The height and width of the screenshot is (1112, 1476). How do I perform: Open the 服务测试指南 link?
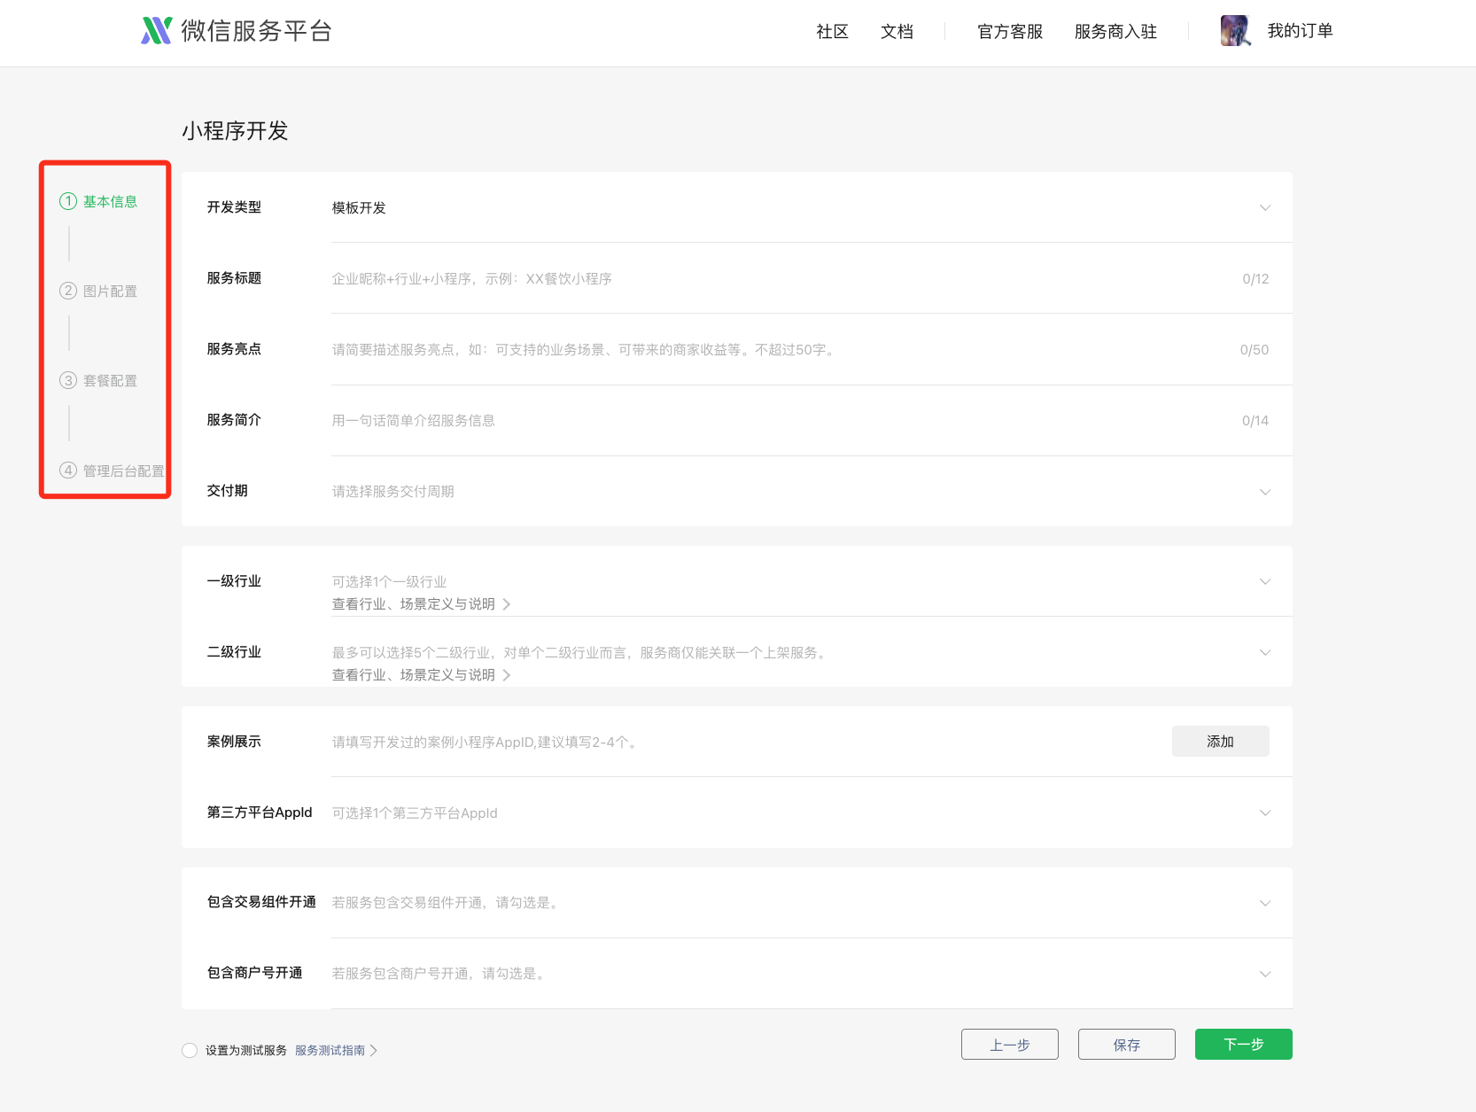click(330, 1050)
